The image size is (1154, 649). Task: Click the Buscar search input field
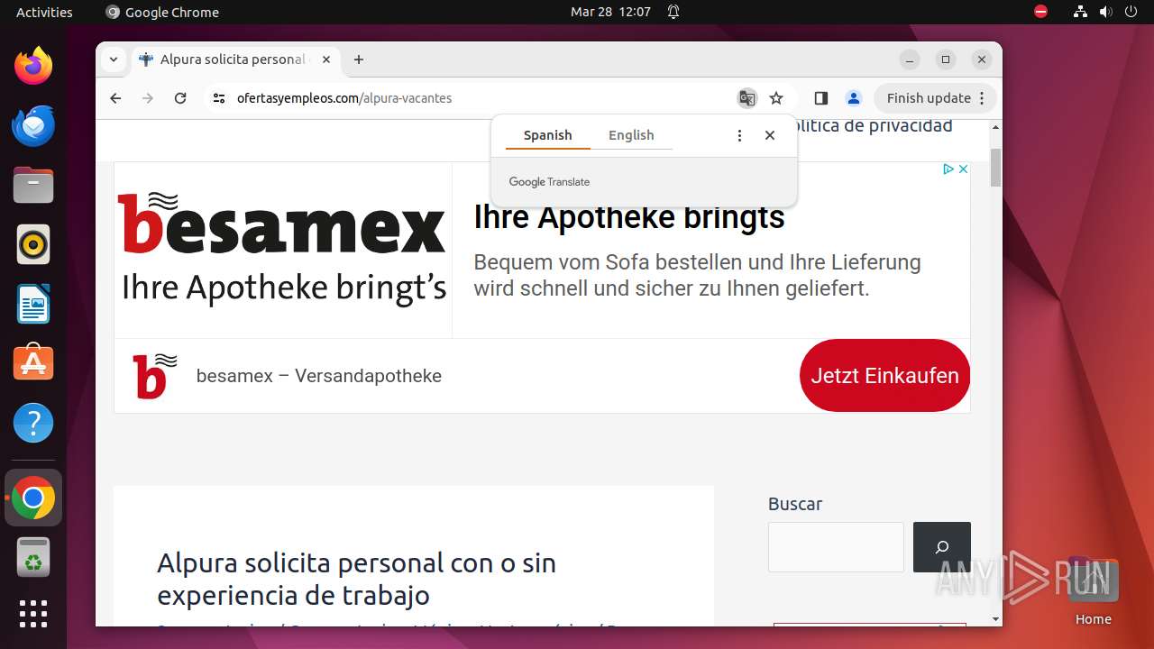(836, 547)
